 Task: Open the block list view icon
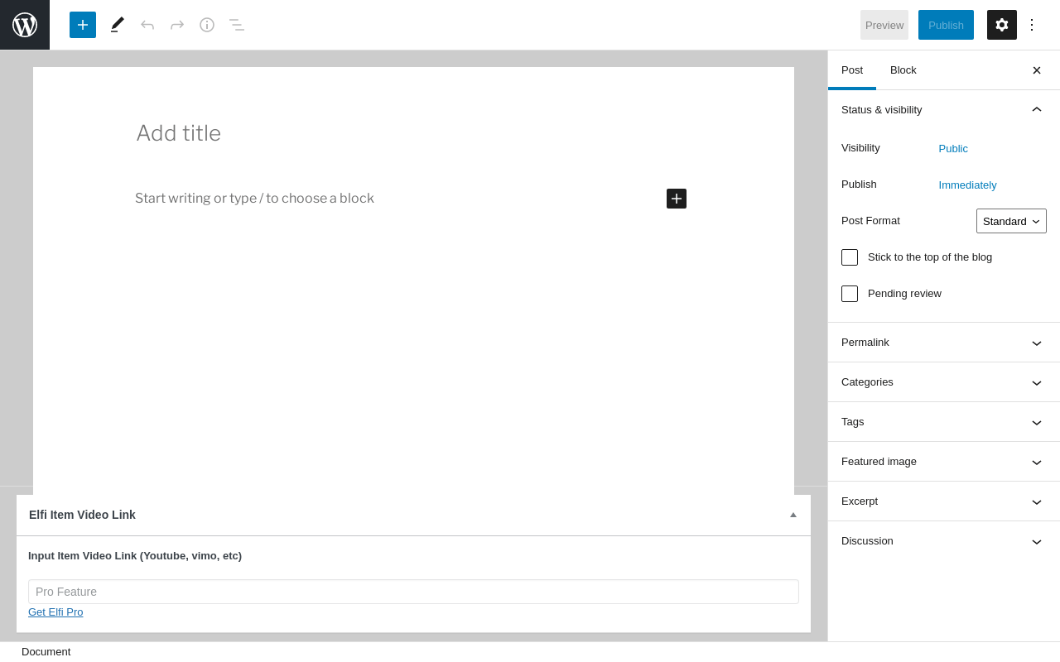pos(237,25)
